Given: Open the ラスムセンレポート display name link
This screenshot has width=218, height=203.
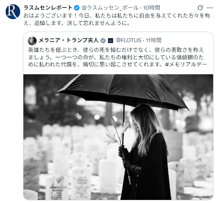Looking at the screenshot, I should pyautogui.click(x=48, y=7).
